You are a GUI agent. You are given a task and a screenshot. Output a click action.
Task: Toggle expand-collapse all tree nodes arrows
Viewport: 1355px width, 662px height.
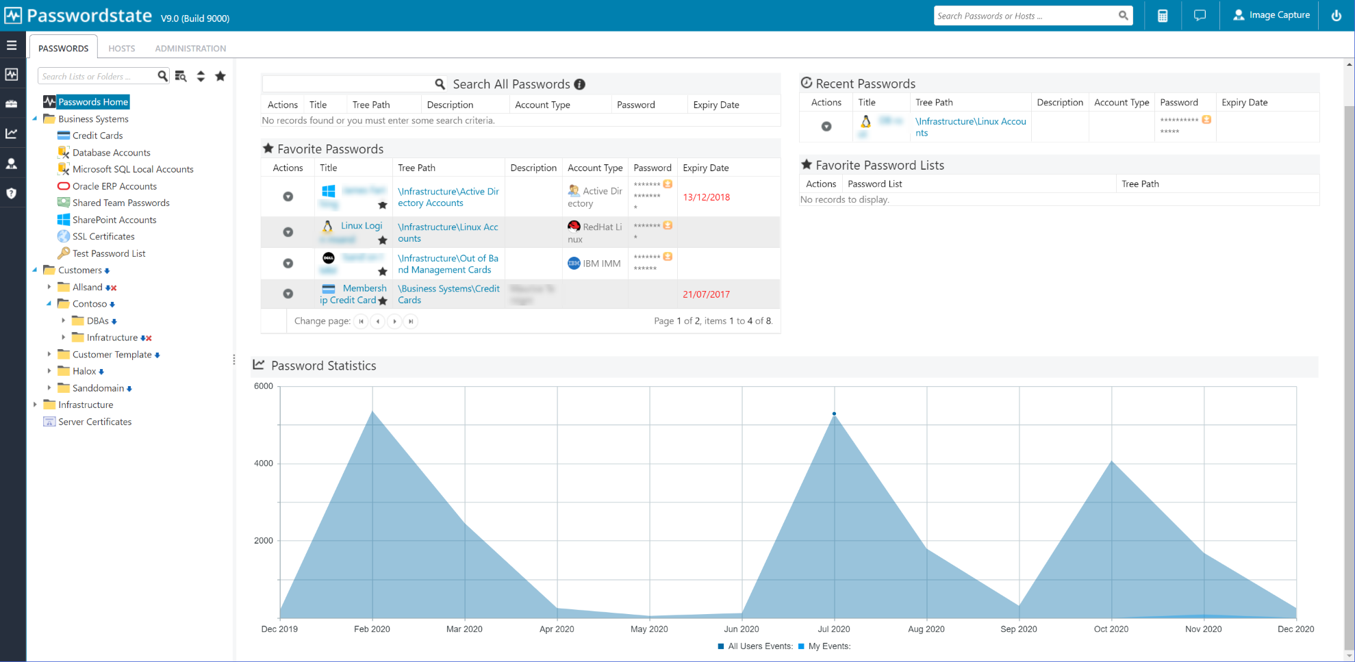coord(201,76)
